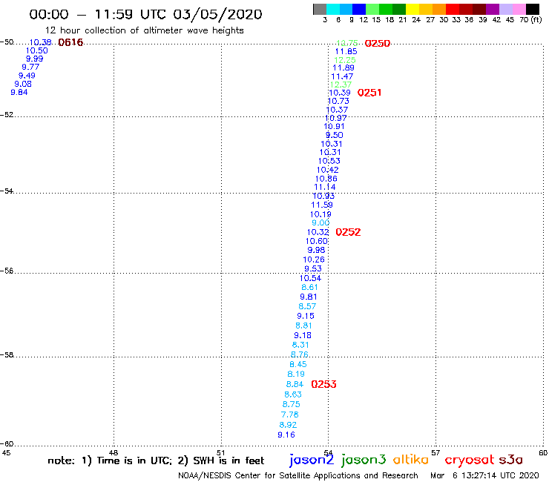Click the wave height value 9.84
The width and height of the screenshot is (549, 482).
pos(19,93)
